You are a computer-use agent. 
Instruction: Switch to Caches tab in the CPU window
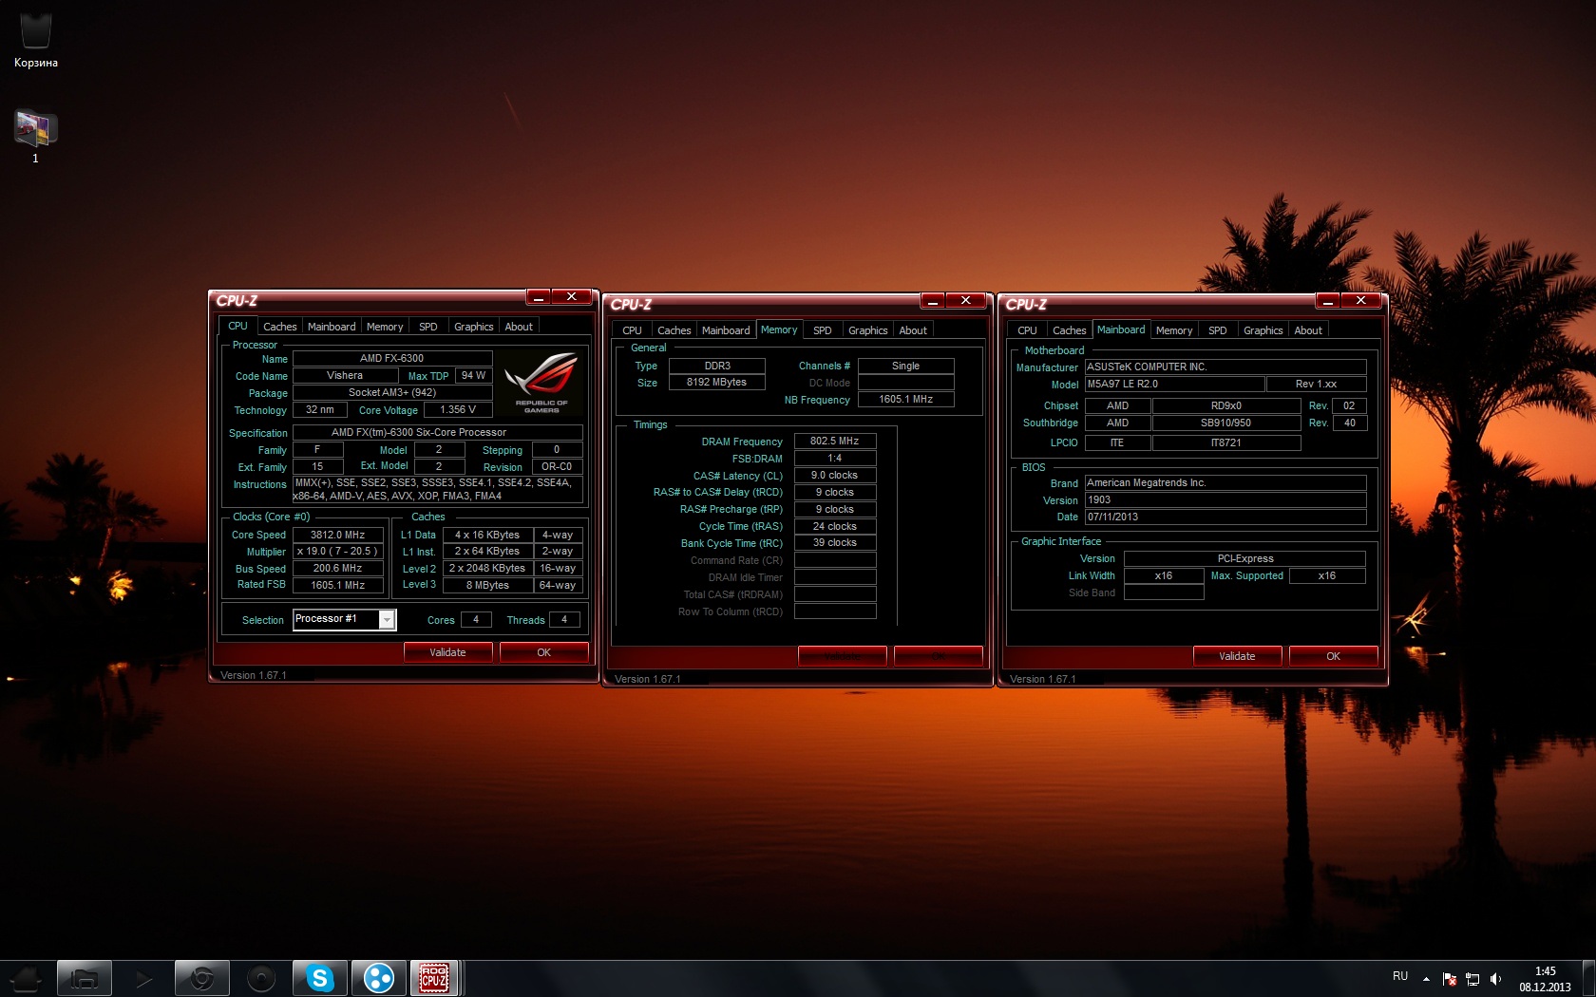280,327
